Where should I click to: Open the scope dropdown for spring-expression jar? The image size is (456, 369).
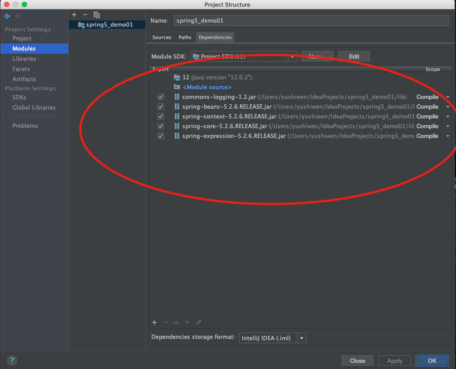click(448, 136)
